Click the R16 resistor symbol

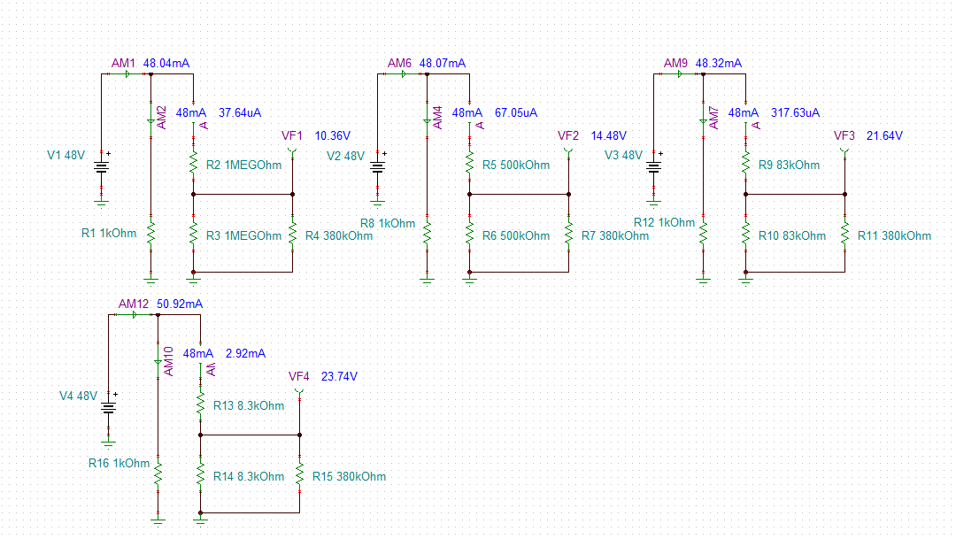coord(158,474)
